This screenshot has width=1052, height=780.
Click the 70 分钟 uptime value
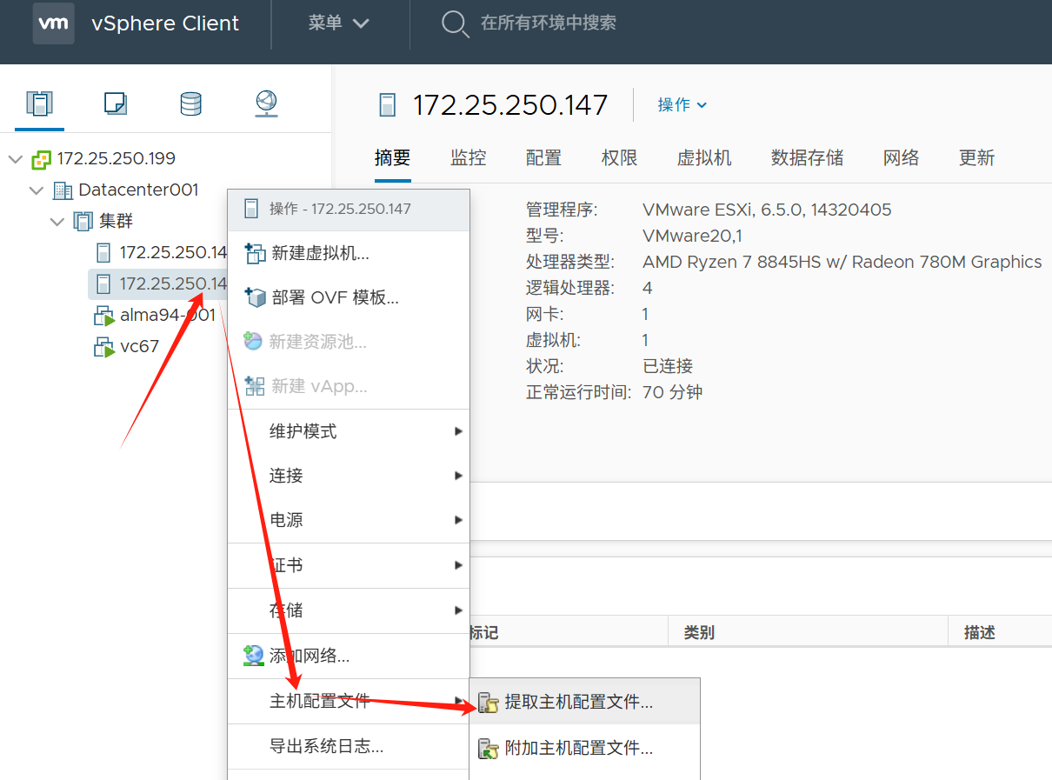(x=673, y=392)
